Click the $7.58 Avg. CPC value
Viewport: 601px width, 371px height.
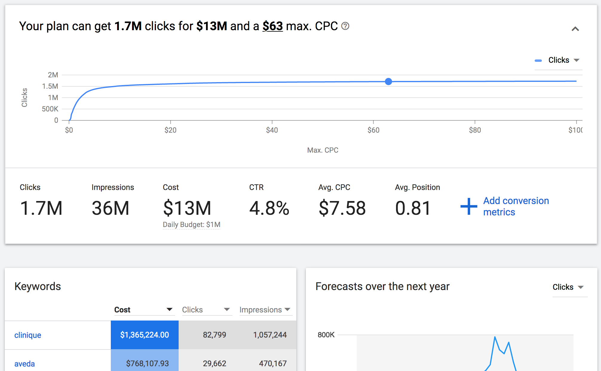point(342,208)
